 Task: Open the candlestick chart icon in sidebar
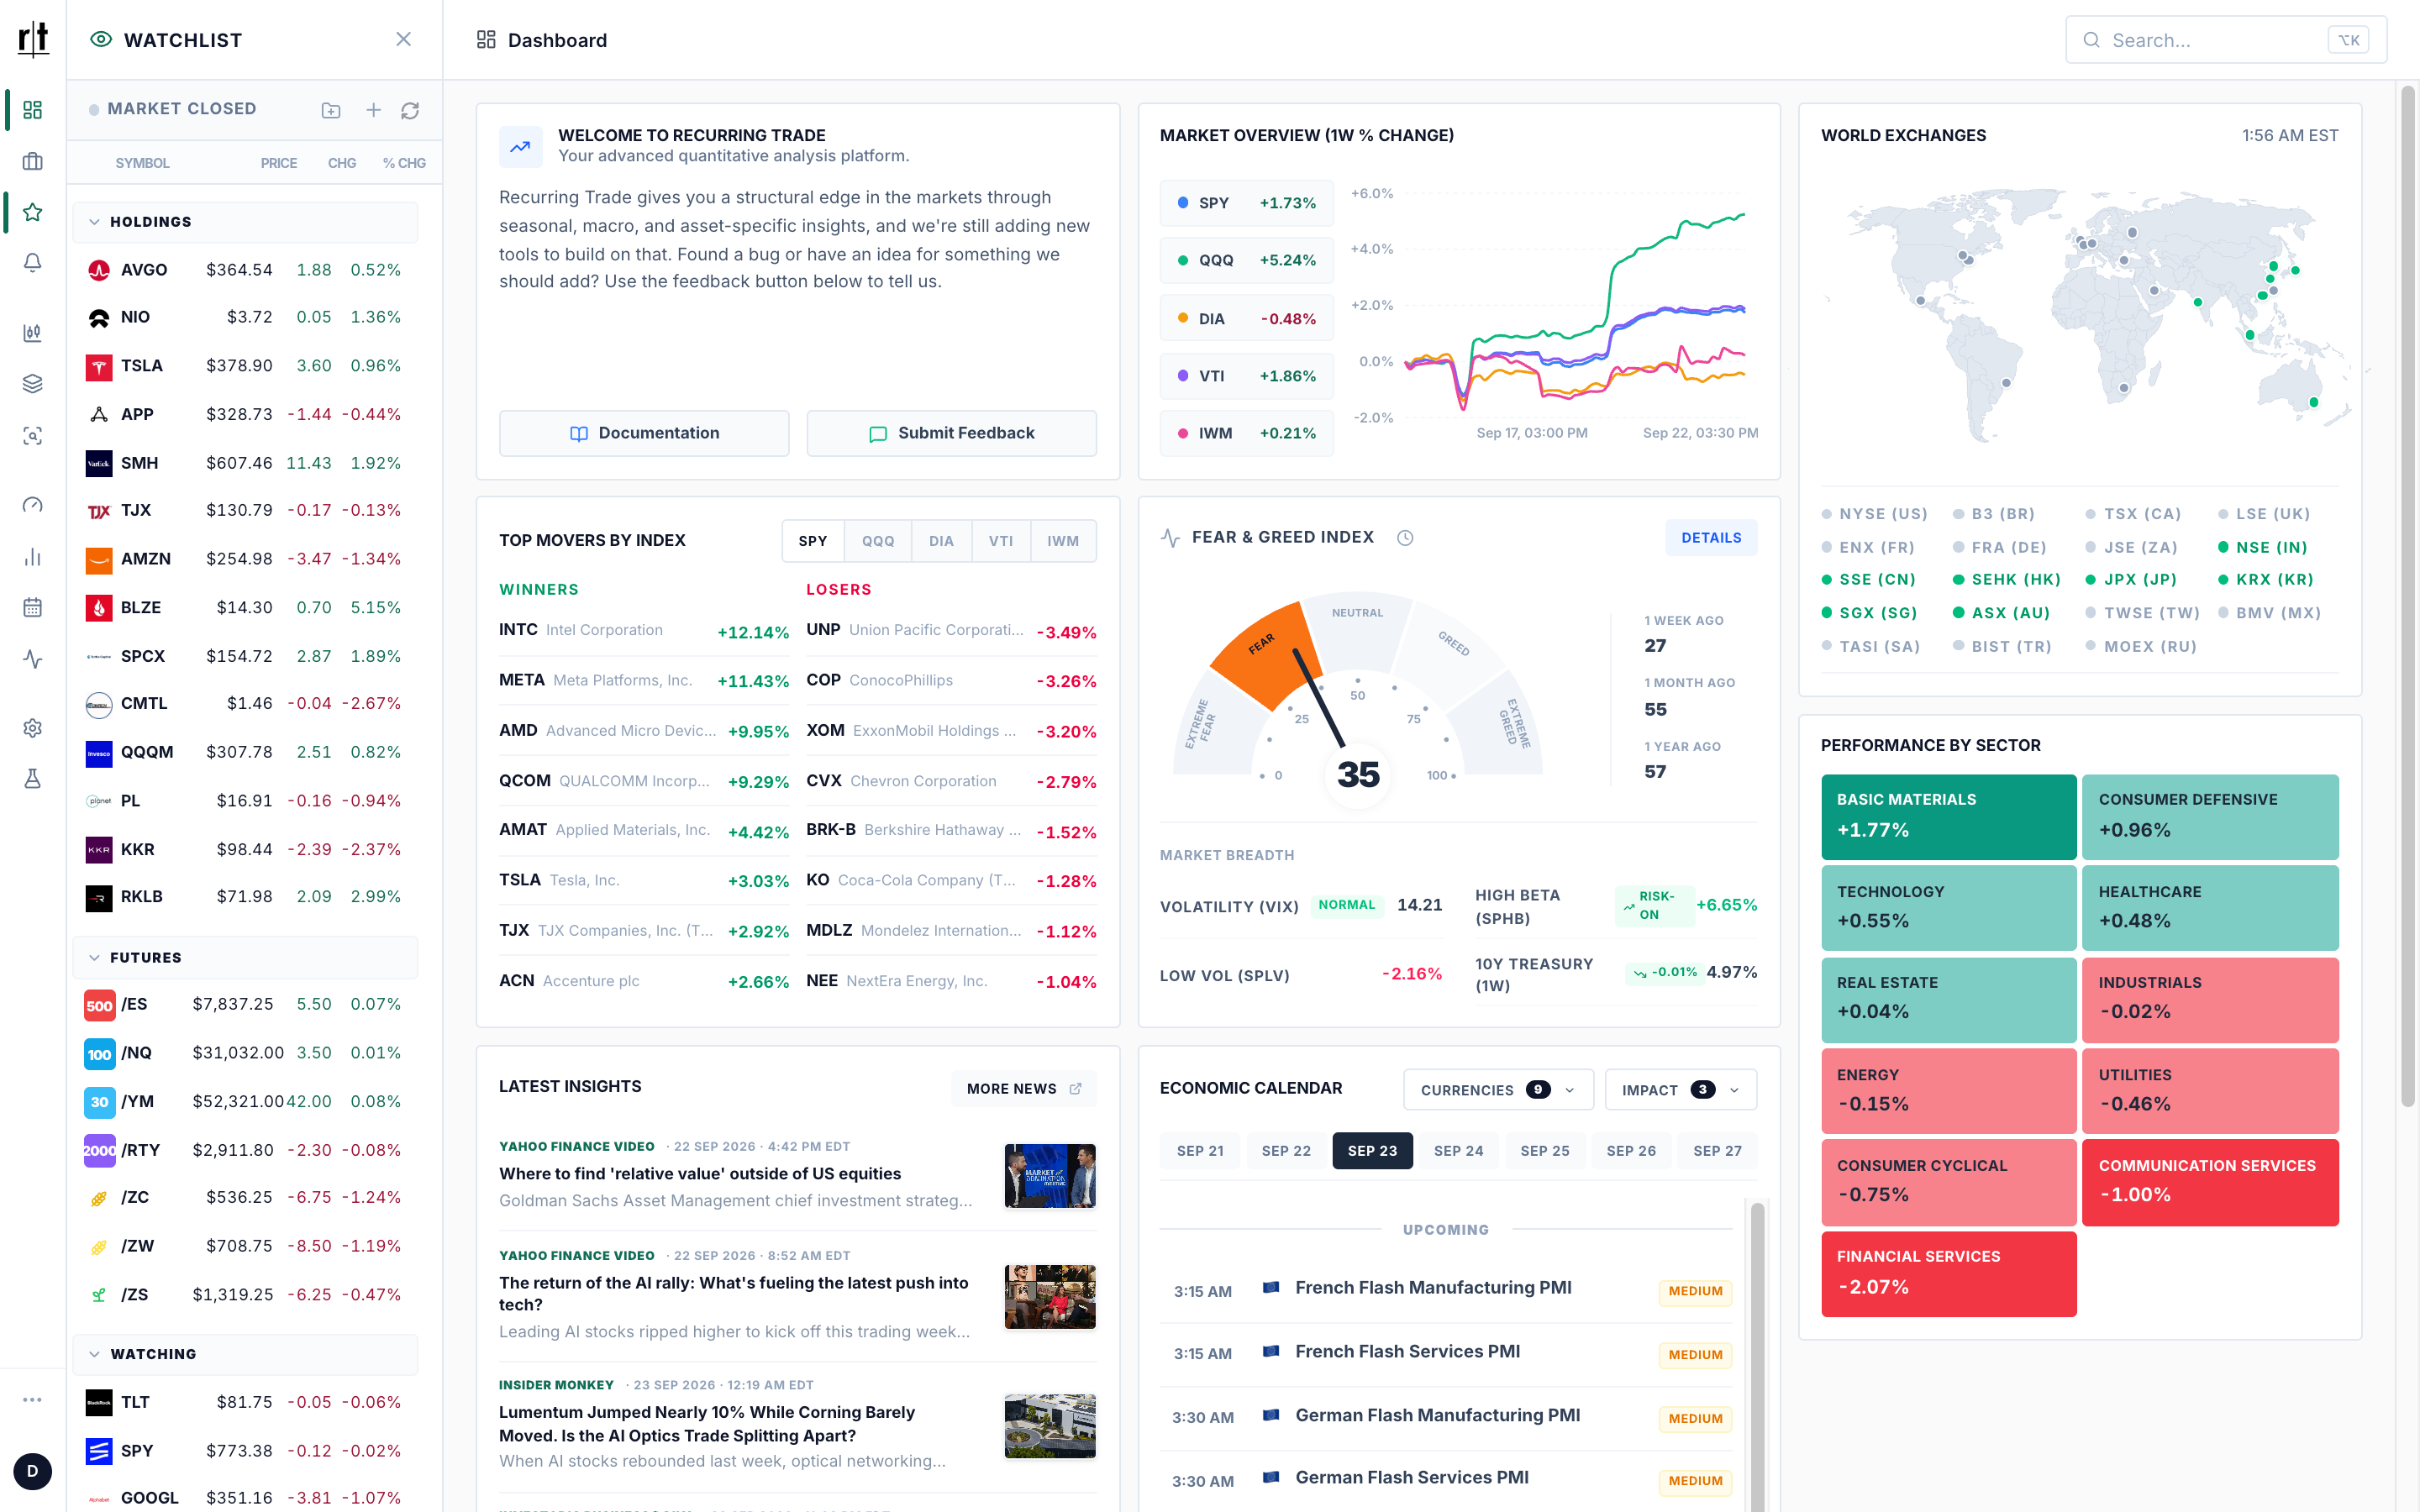[x=33, y=333]
